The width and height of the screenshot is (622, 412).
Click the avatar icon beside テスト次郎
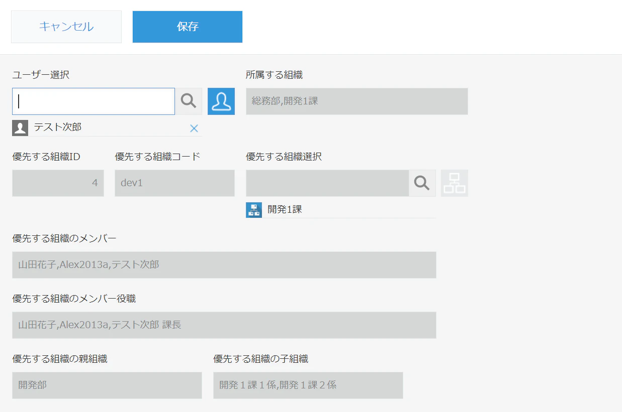click(x=20, y=128)
